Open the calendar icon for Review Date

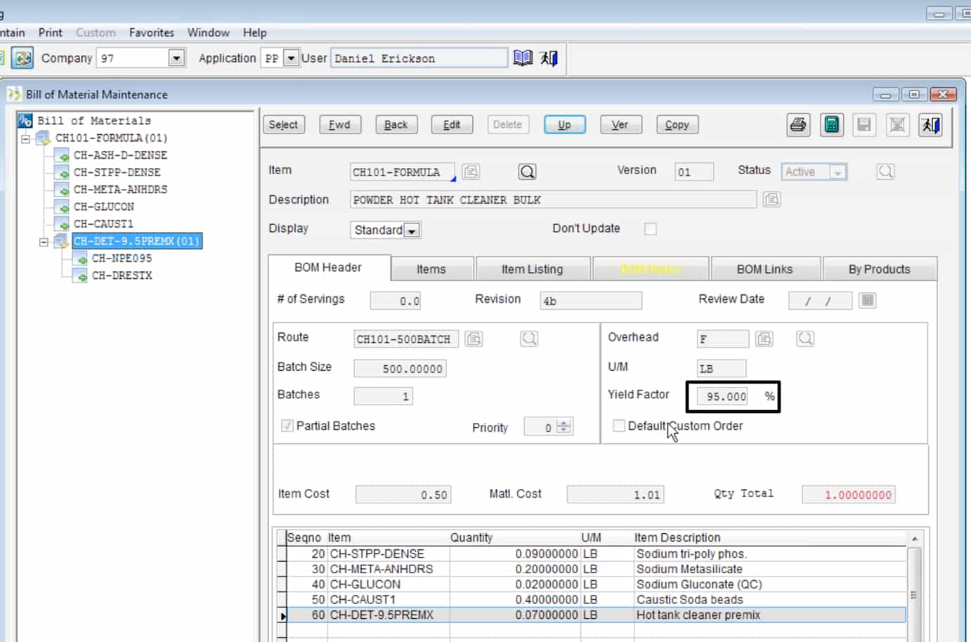[868, 301]
